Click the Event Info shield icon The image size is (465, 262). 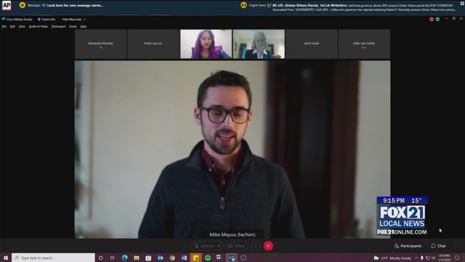pyautogui.click(x=39, y=20)
